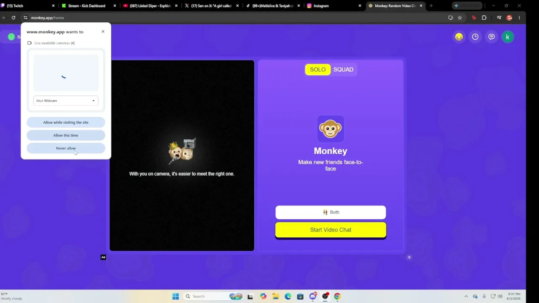Viewport: 539px width, 303px height.
Task: Open Microsoft Store from the taskbar
Action: coord(300,296)
